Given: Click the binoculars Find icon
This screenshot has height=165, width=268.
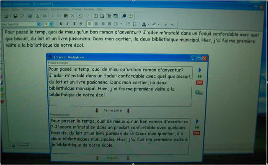Looking at the screenshot, I should tap(45, 16).
